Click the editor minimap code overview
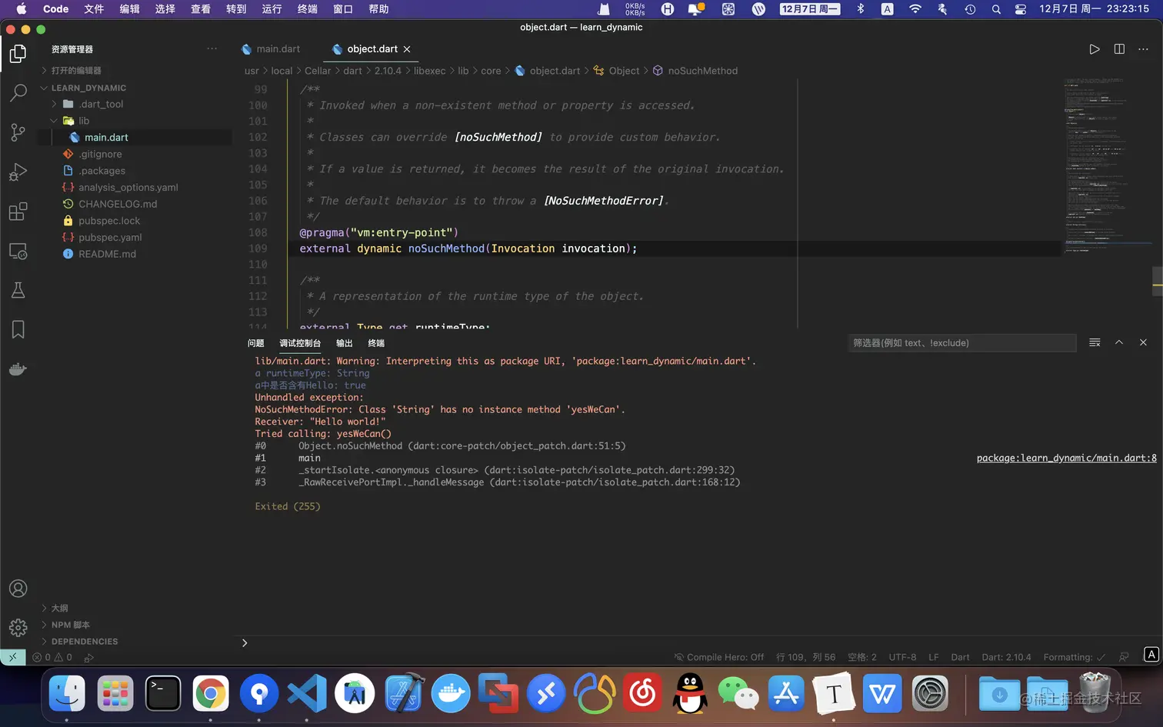Viewport: 1163px width, 727px height. (x=1108, y=165)
